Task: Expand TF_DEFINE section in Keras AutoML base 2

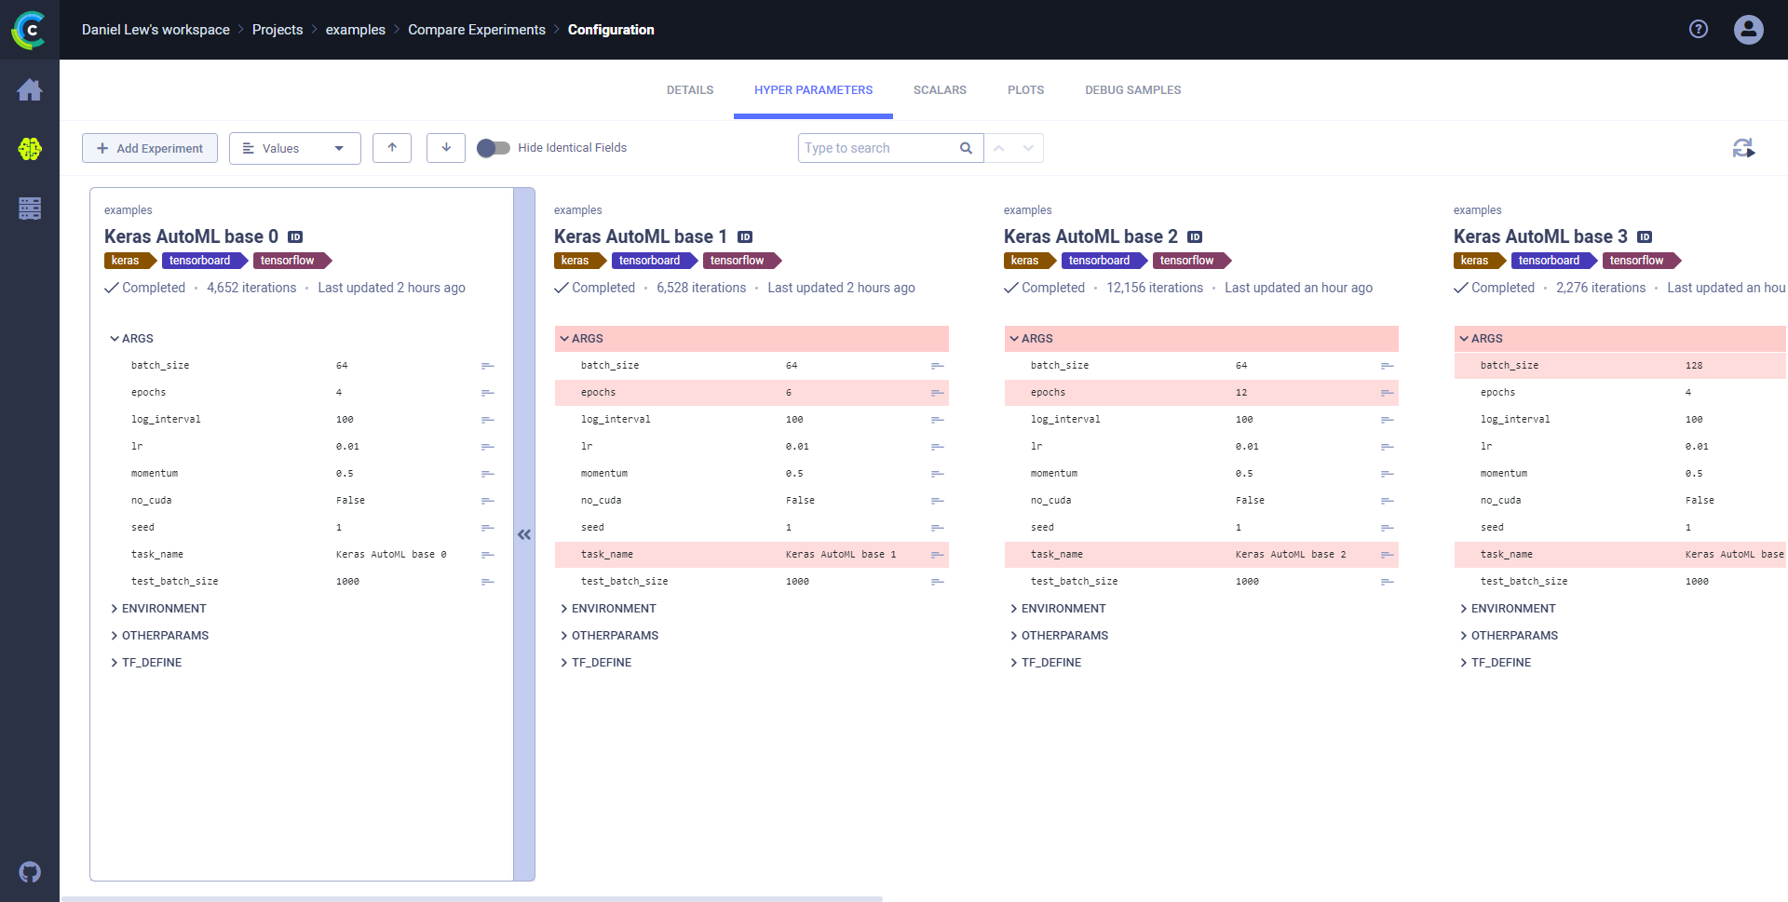Action: coord(1050,663)
